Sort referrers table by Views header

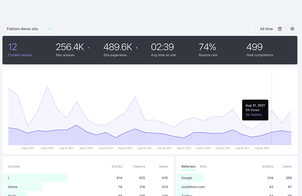pos(287,167)
